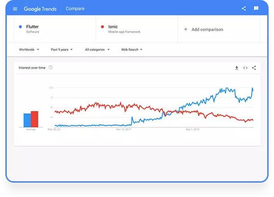Share the interest over time chart
Image resolution: width=274 pixels, height=197 pixels.
click(254, 68)
